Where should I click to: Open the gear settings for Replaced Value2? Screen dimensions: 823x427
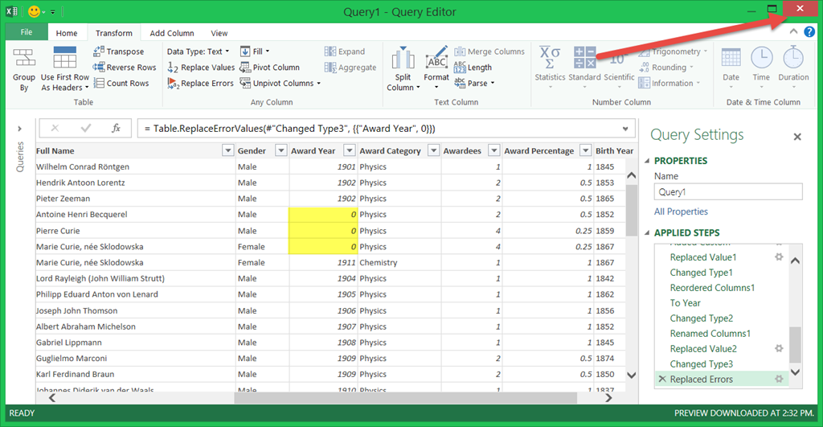(778, 349)
